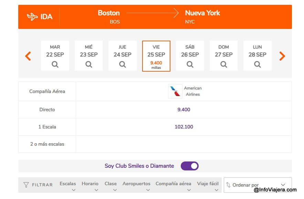Open the Ordenar por sort dropdown
This screenshot has height=199, width=304.
[x=258, y=185]
